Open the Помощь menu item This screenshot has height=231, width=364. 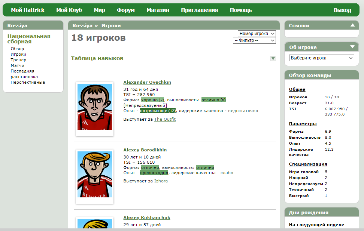[x=241, y=10]
